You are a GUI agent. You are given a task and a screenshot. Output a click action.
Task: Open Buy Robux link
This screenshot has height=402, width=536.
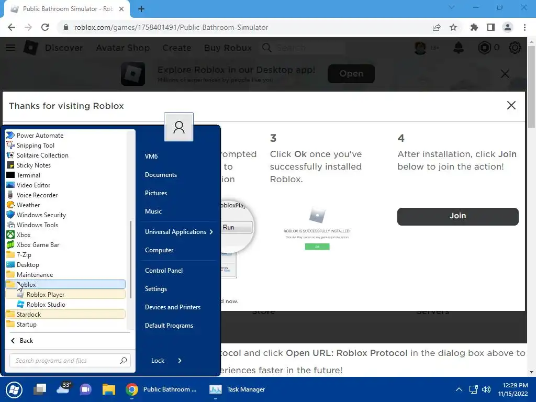coord(228,48)
